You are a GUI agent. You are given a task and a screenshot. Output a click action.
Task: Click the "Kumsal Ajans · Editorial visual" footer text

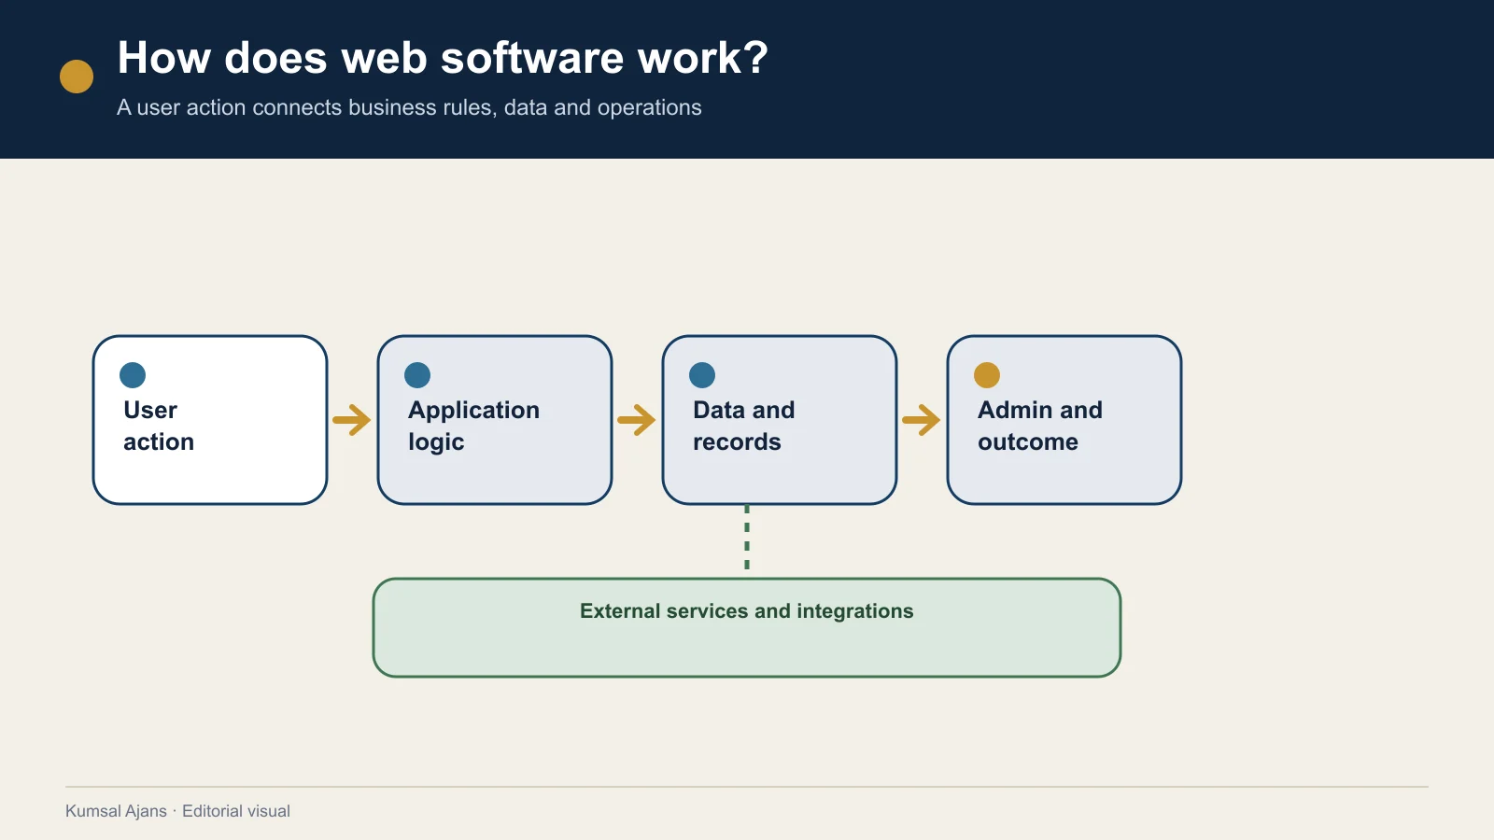point(177,811)
